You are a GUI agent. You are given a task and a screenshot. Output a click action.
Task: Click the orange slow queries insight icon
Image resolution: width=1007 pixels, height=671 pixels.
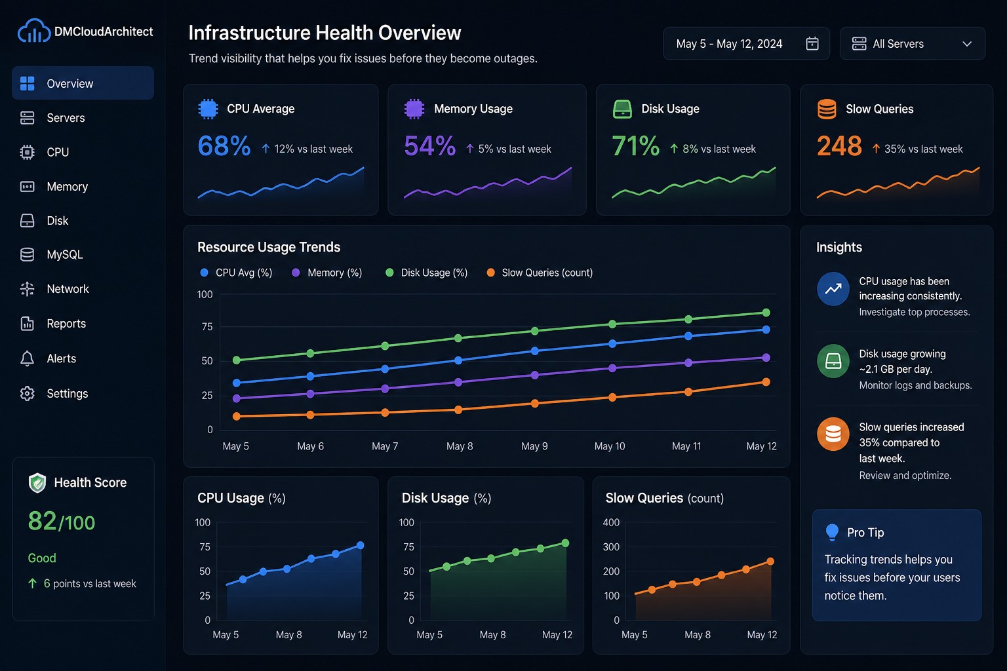click(833, 434)
